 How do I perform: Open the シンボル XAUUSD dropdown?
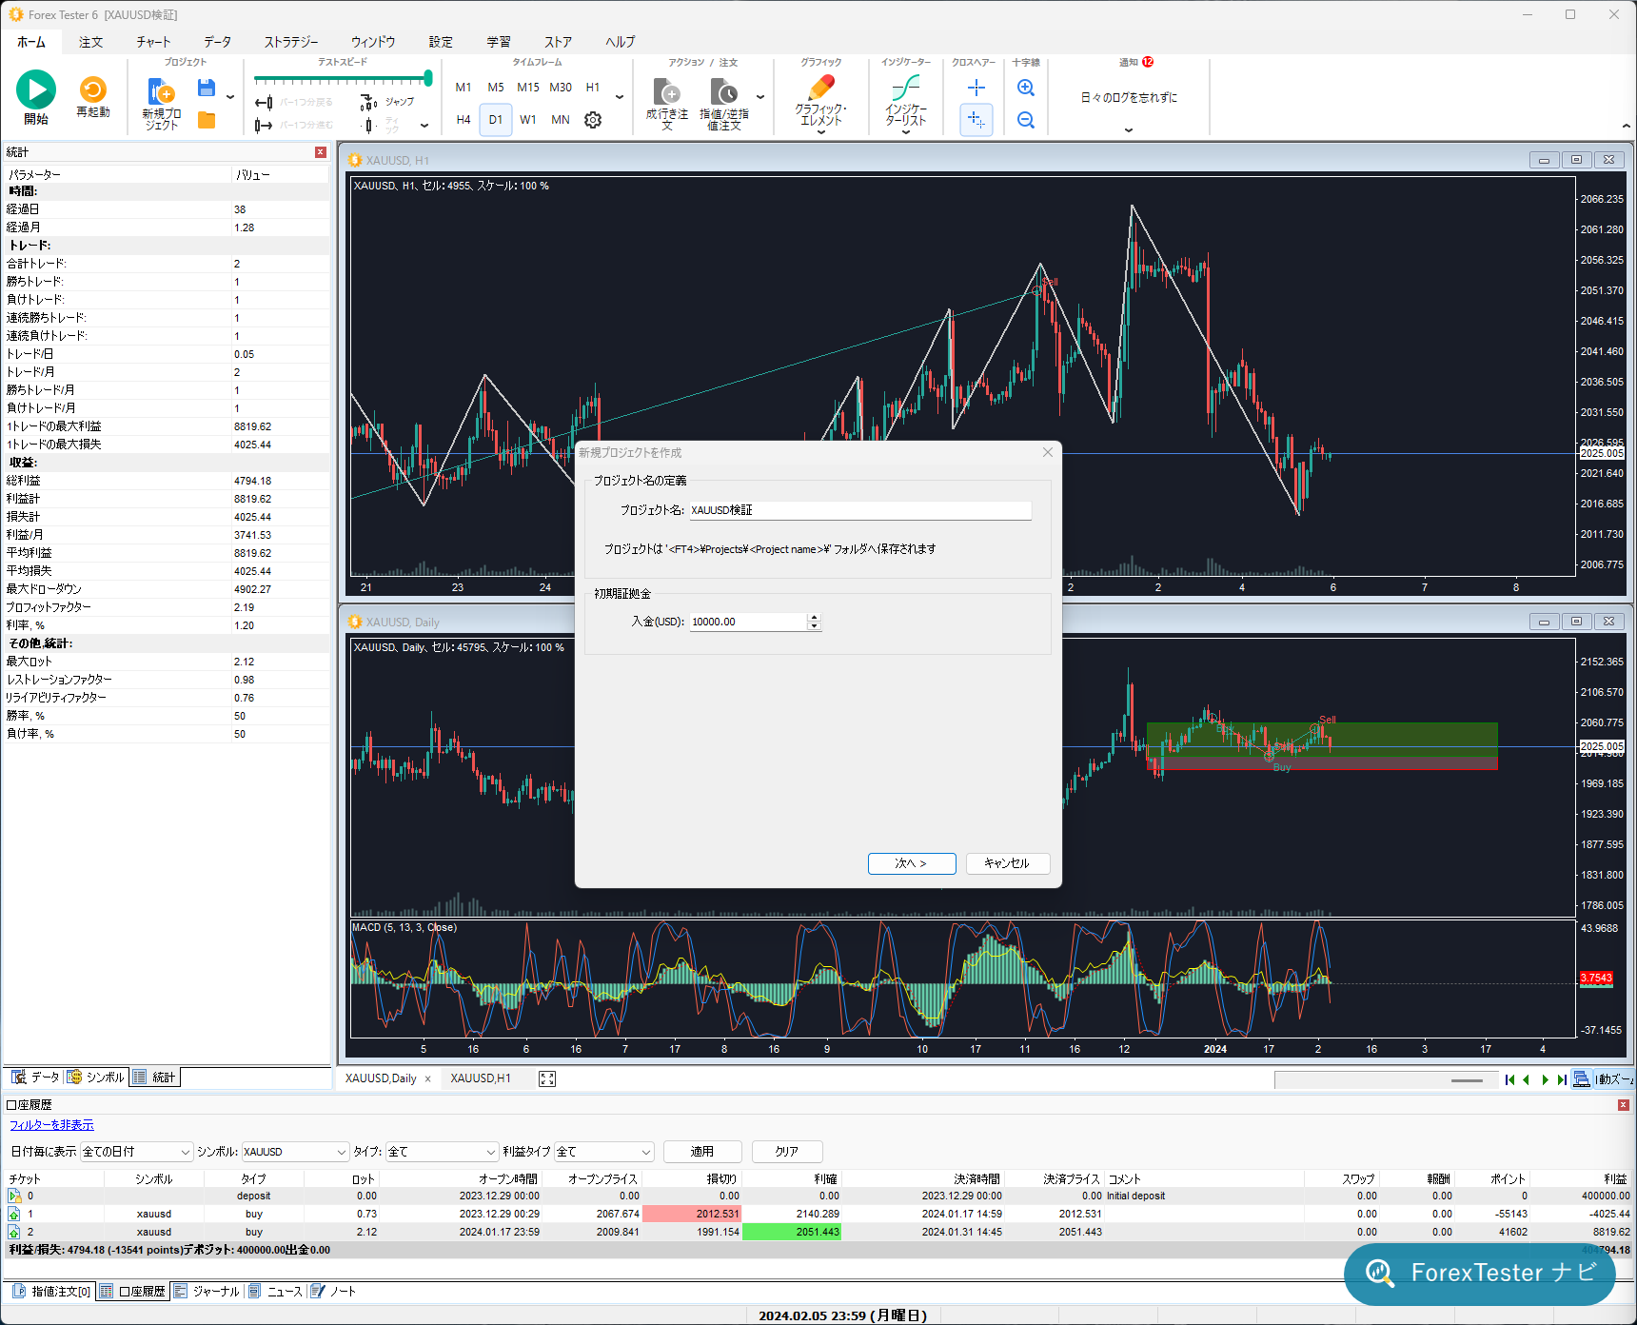pos(295,1152)
